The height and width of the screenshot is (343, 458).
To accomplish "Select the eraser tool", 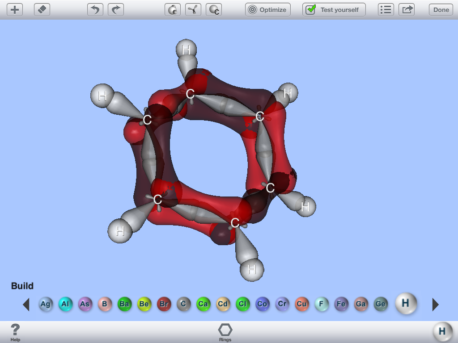I will (42, 9).
